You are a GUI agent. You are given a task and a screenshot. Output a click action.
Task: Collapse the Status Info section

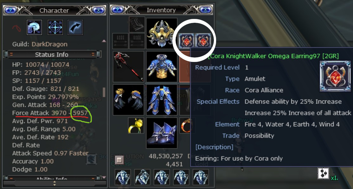coord(52,54)
